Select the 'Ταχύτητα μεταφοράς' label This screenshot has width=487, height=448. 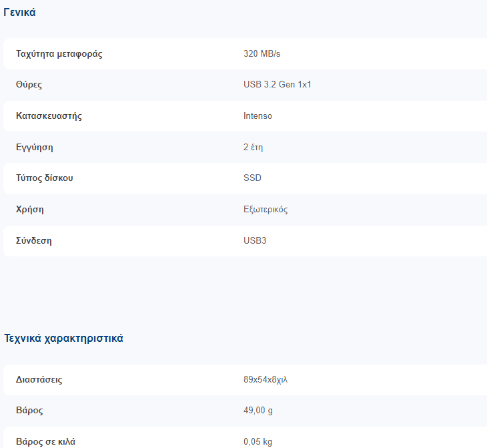pos(59,54)
